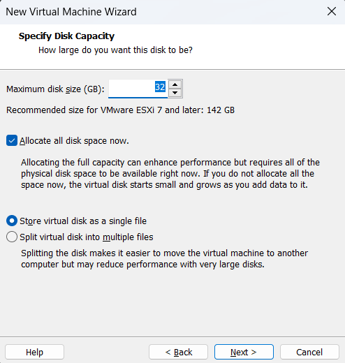Click the recommended size for VMware ESXi text

pyautogui.click(x=120, y=110)
